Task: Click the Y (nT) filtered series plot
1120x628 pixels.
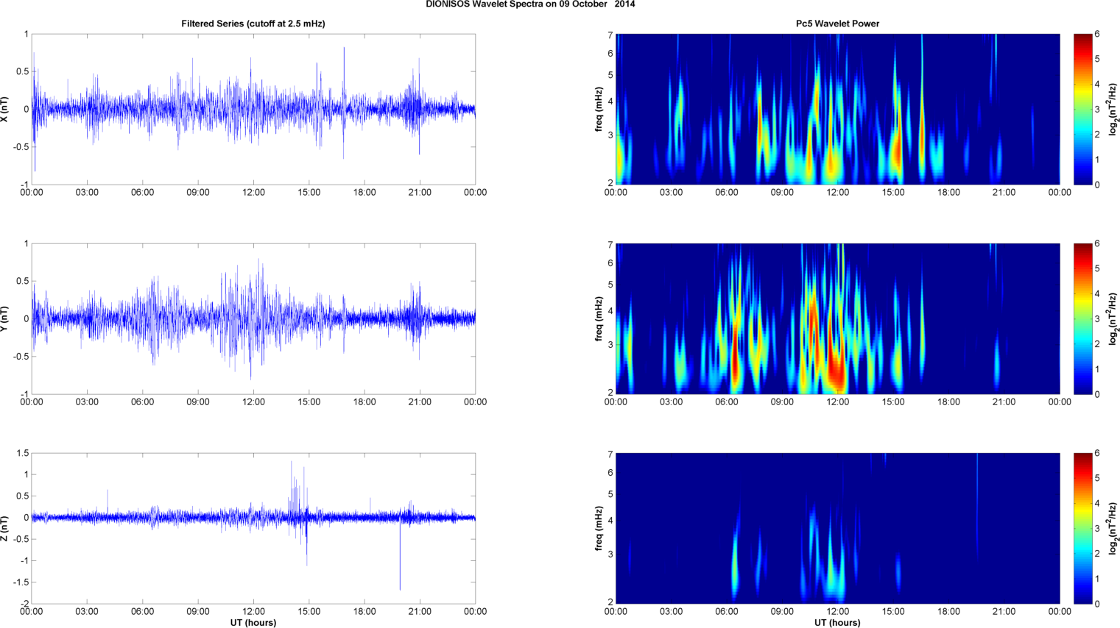Action: pyautogui.click(x=253, y=318)
